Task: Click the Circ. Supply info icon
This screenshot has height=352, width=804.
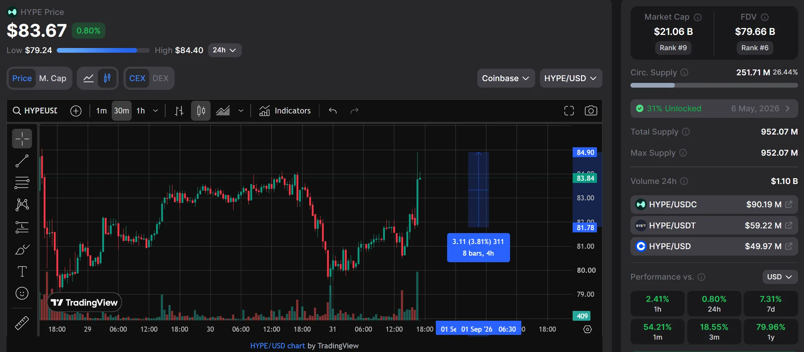Action: point(684,72)
